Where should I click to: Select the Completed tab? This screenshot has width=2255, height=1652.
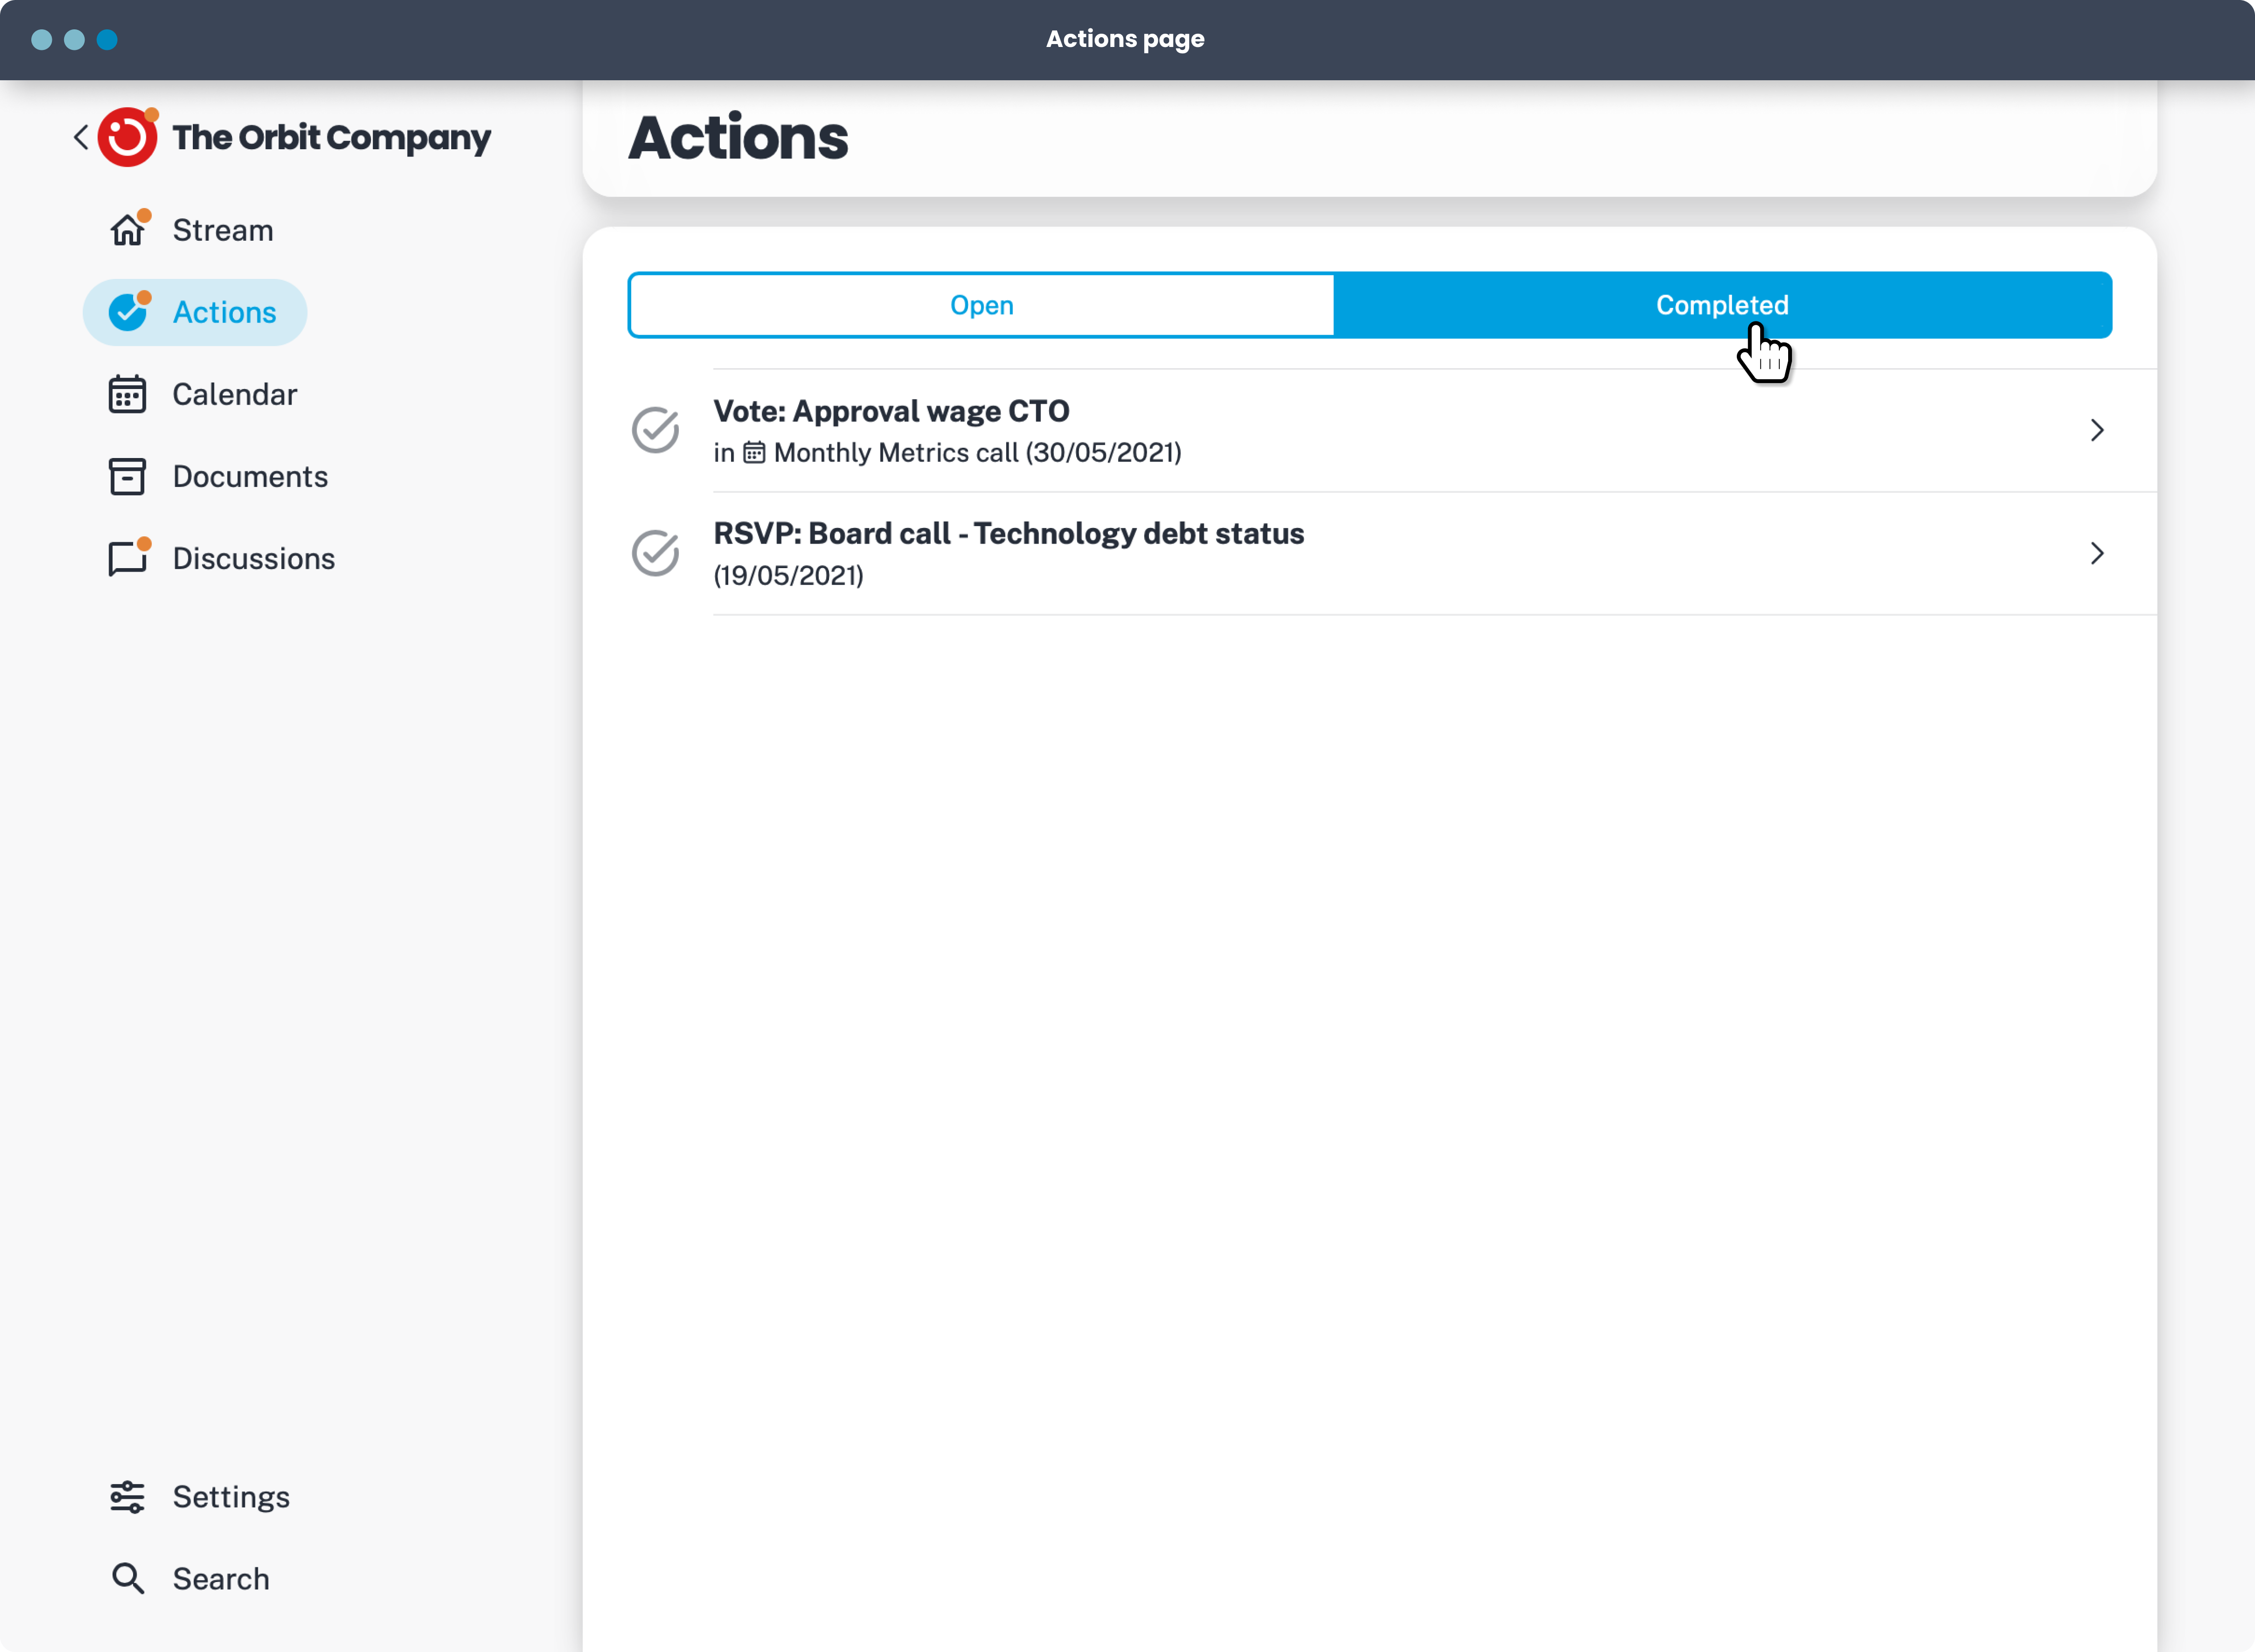(x=1721, y=305)
